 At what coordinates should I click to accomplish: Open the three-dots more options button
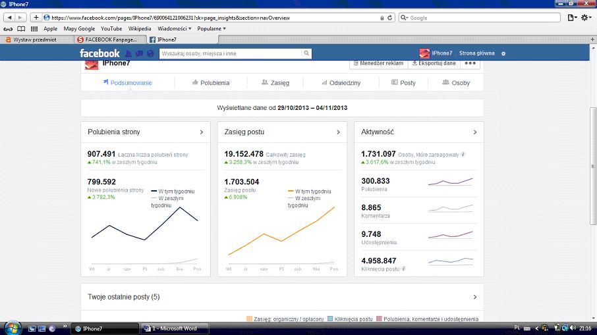click(x=470, y=63)
